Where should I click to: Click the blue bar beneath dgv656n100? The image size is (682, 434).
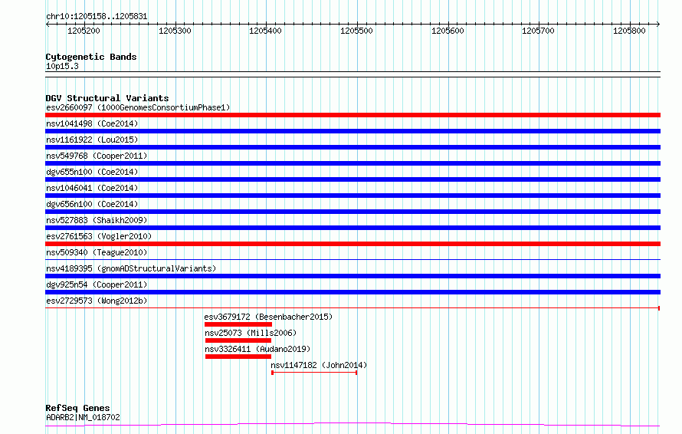(x=352, y=212)
